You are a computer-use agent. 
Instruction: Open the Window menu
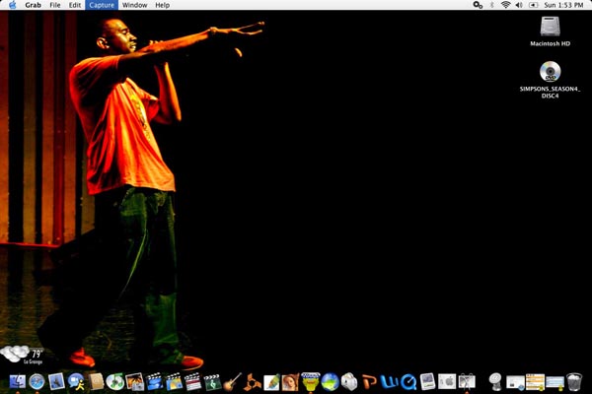tap(135, 5)
